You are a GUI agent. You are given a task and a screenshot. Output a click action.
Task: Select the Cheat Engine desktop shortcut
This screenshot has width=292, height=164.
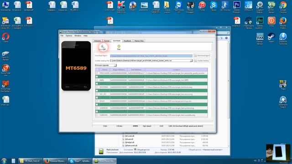248,23
